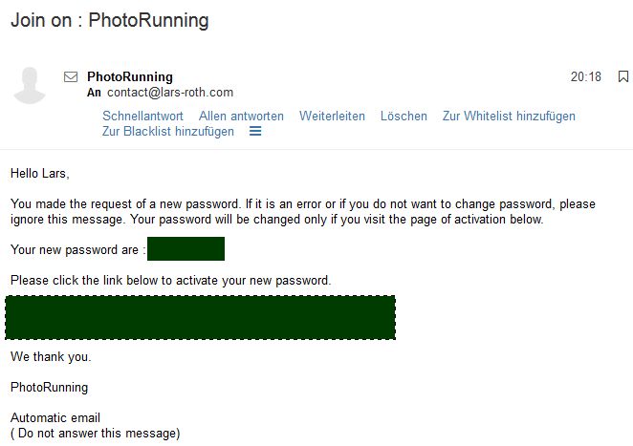This screenshot has height=446, width=633.
Task: Click Schnellantwort to quick reply
Action: [x=142, y=117]
